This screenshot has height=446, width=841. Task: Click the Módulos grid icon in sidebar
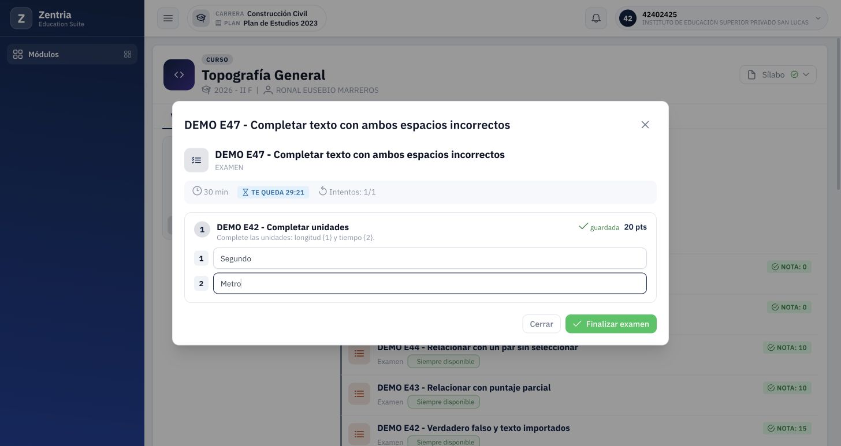click(18, 54)
